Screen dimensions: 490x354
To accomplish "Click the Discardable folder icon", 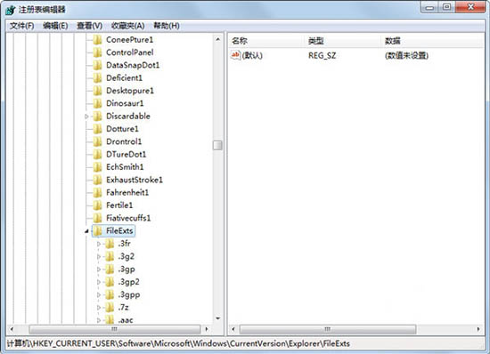I will (97, 116).
